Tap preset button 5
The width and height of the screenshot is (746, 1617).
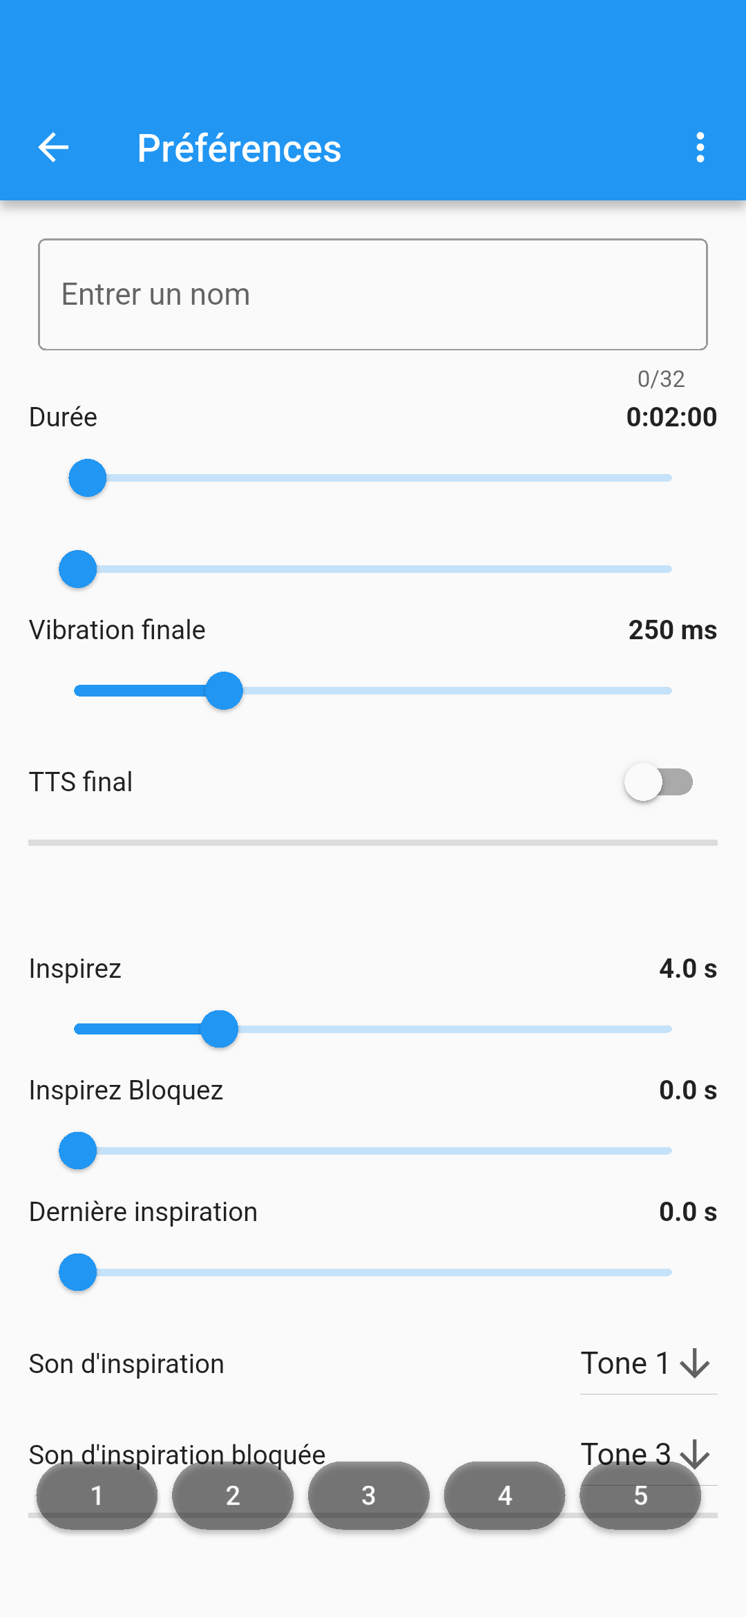click(x=640, y=1495)
